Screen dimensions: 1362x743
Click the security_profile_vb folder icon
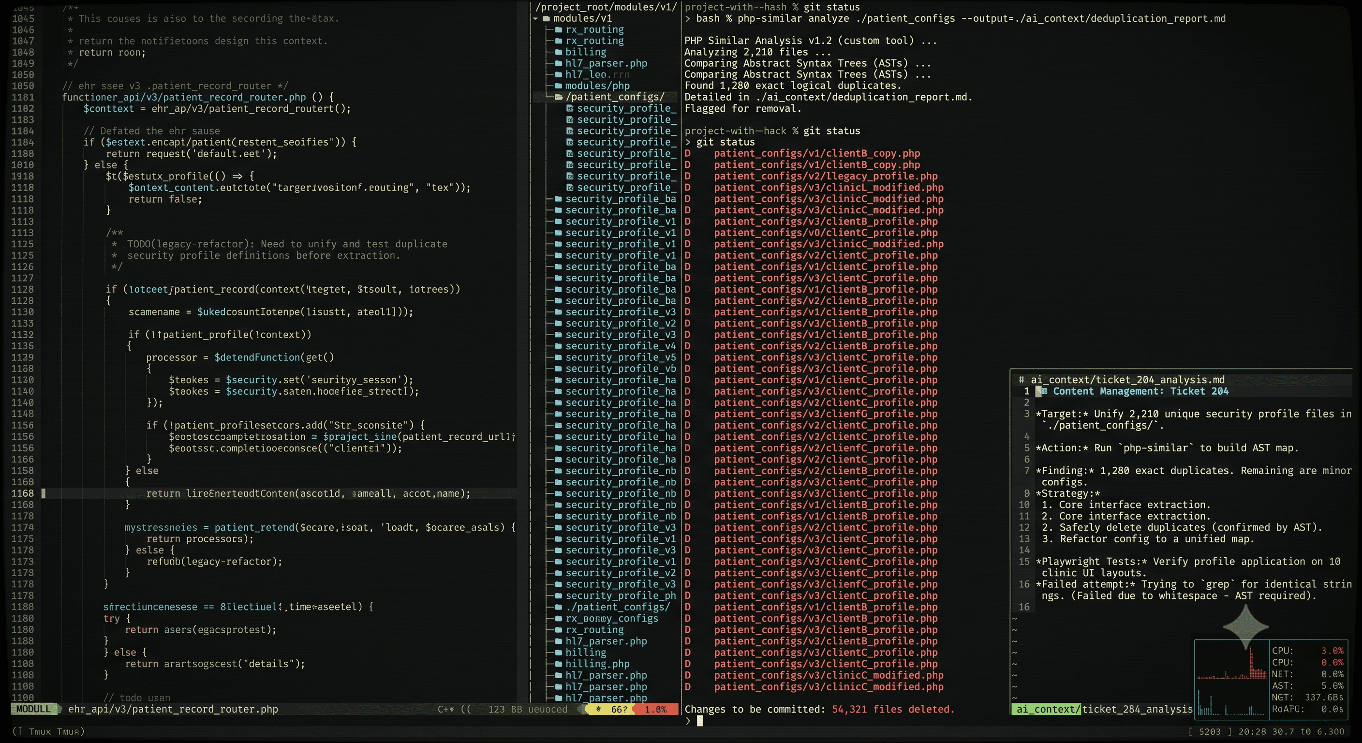pos(558,369)
